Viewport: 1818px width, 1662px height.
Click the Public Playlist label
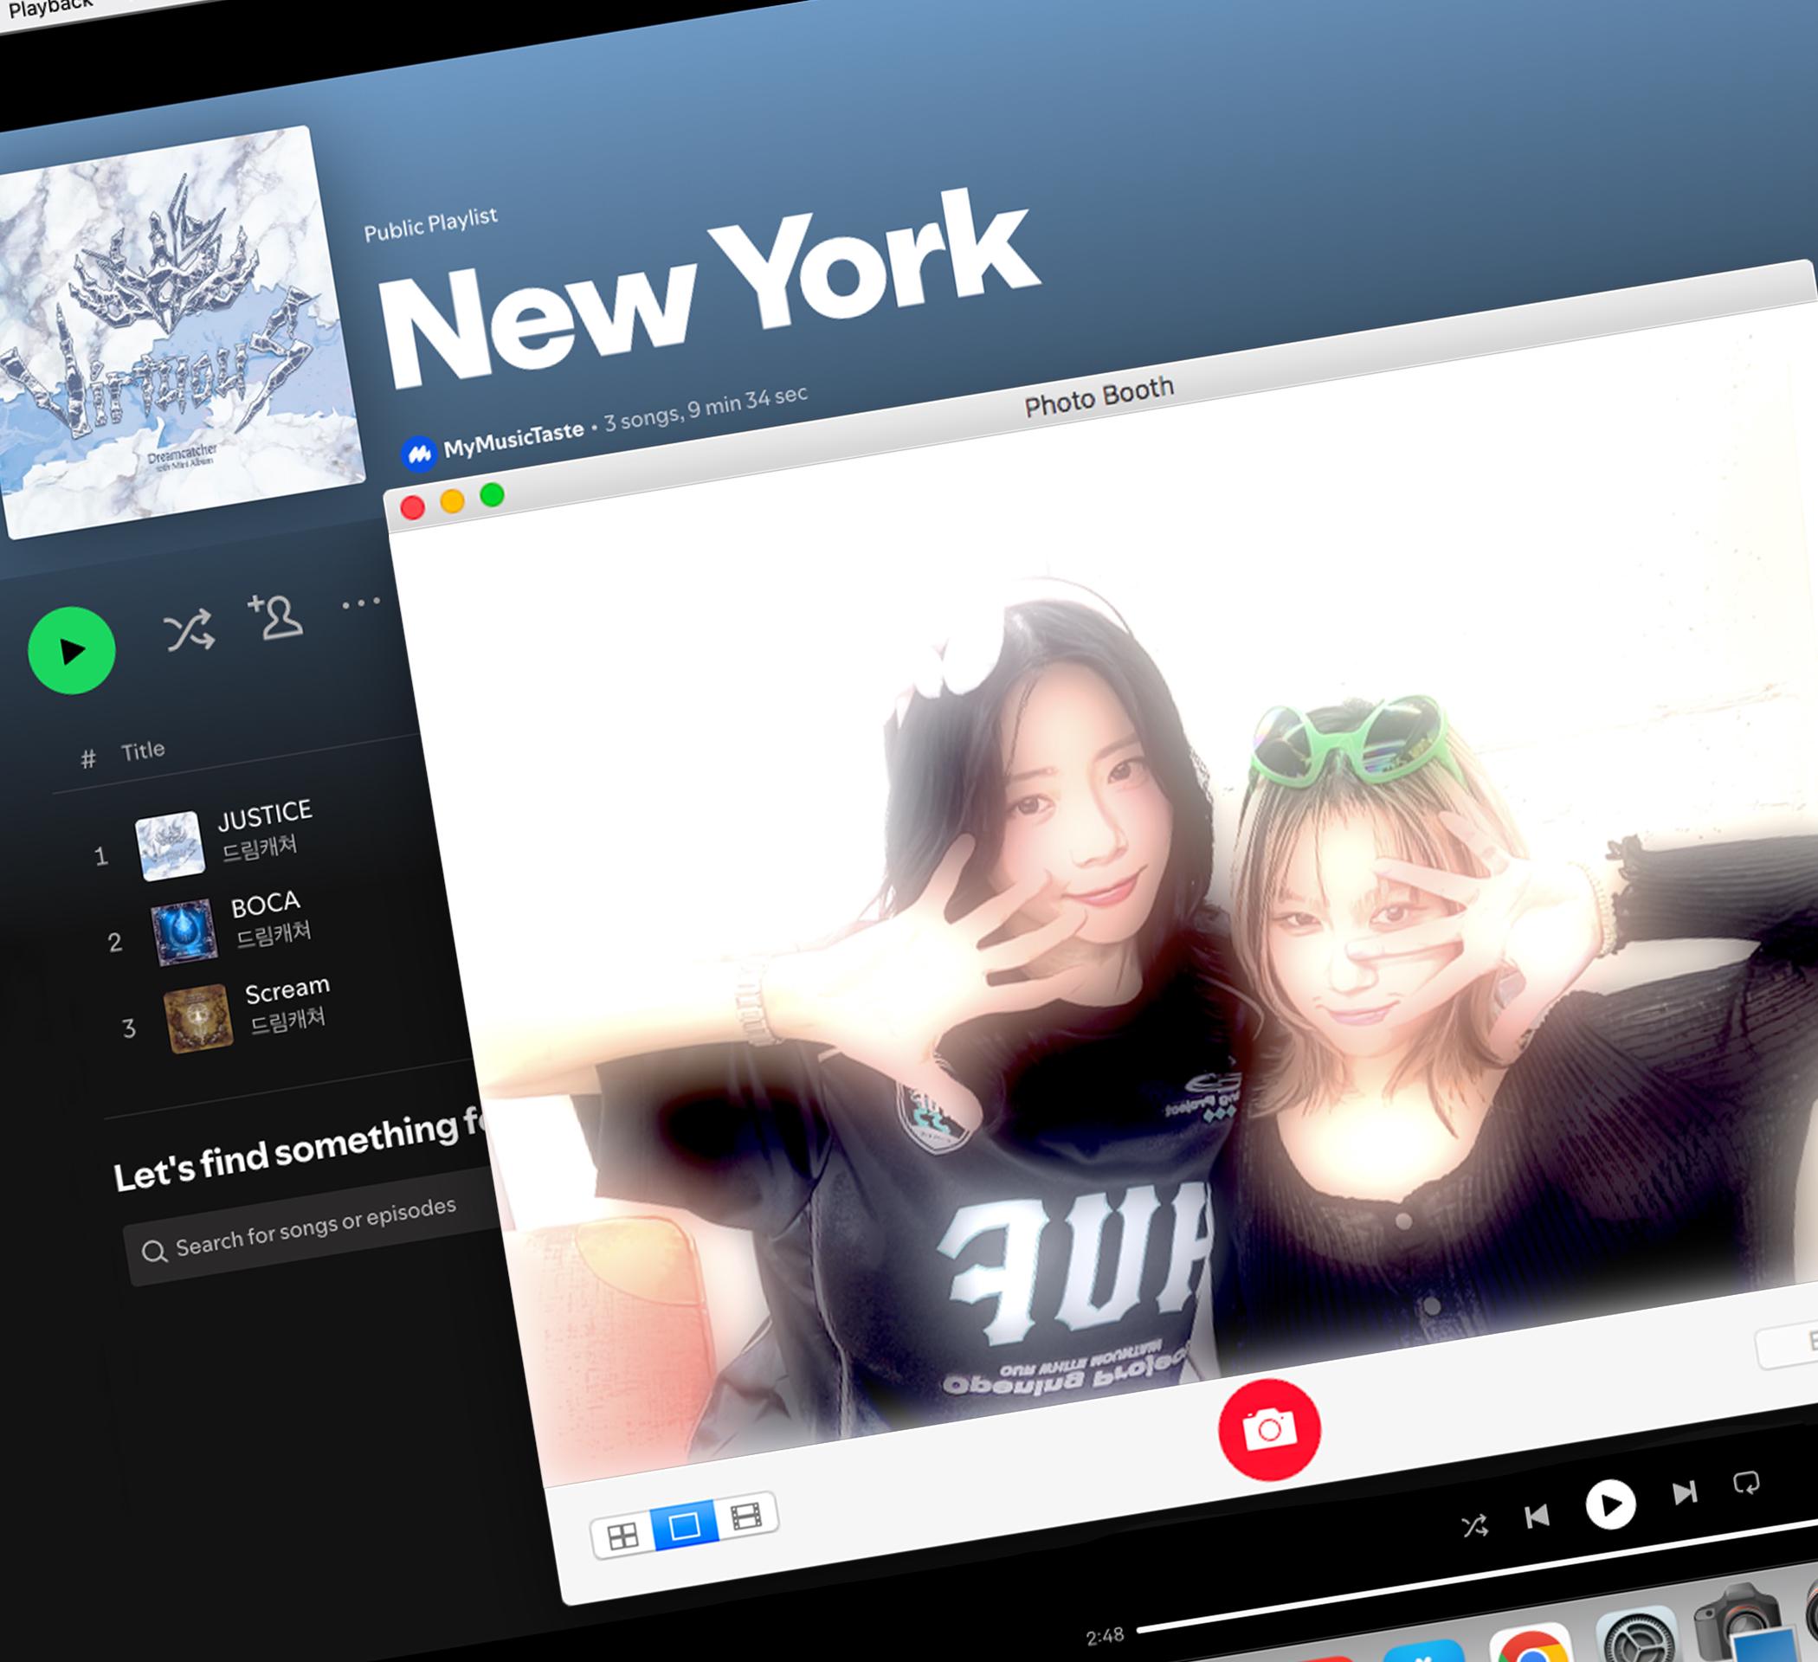click(431, 224)
